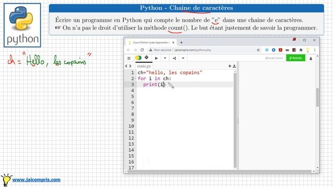Click the large Python logo image
Viewport: 333px width, 187px height.
22,25
